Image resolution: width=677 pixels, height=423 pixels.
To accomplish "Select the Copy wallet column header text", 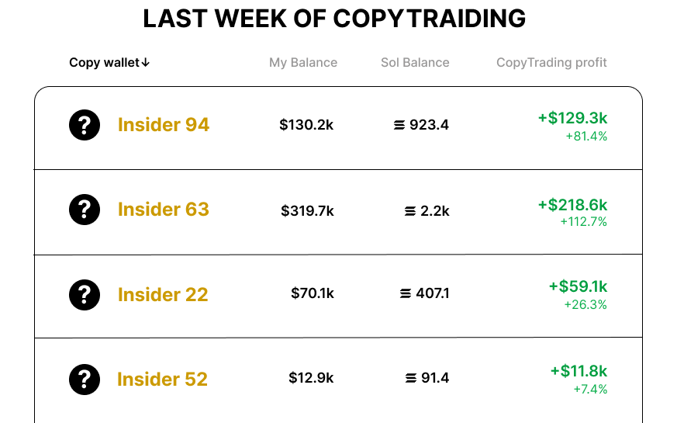I will coord(104,63).
